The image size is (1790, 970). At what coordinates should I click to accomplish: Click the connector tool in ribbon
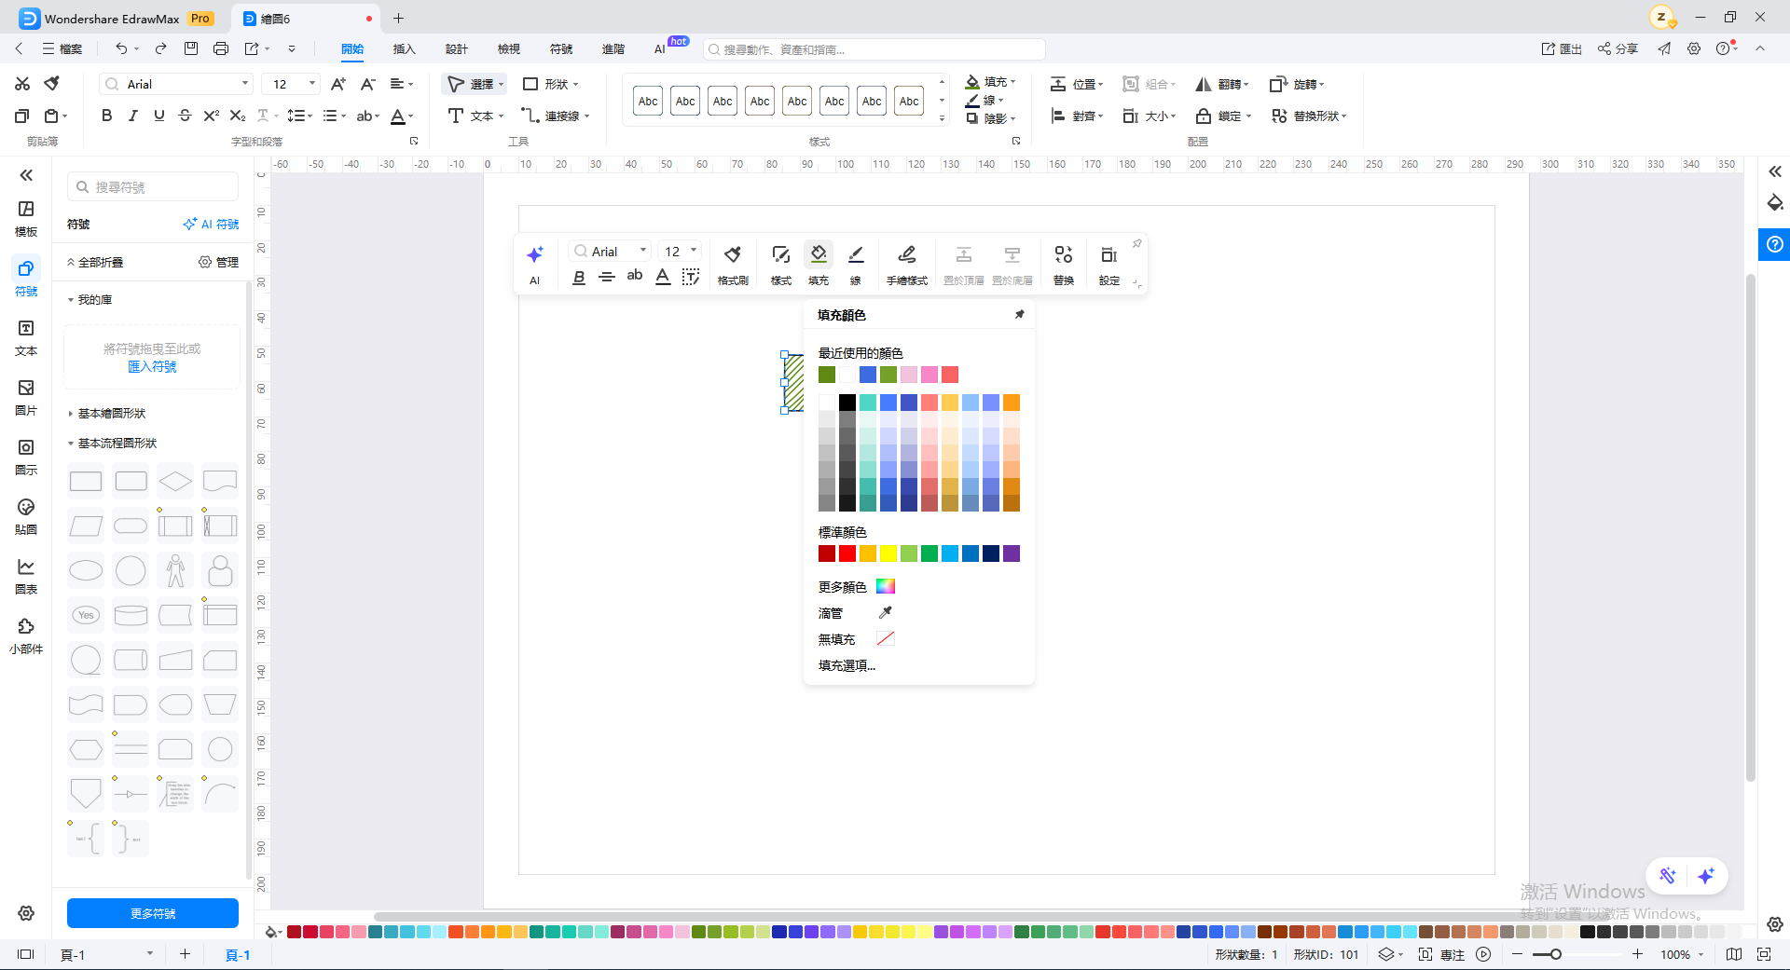[556, 116]
